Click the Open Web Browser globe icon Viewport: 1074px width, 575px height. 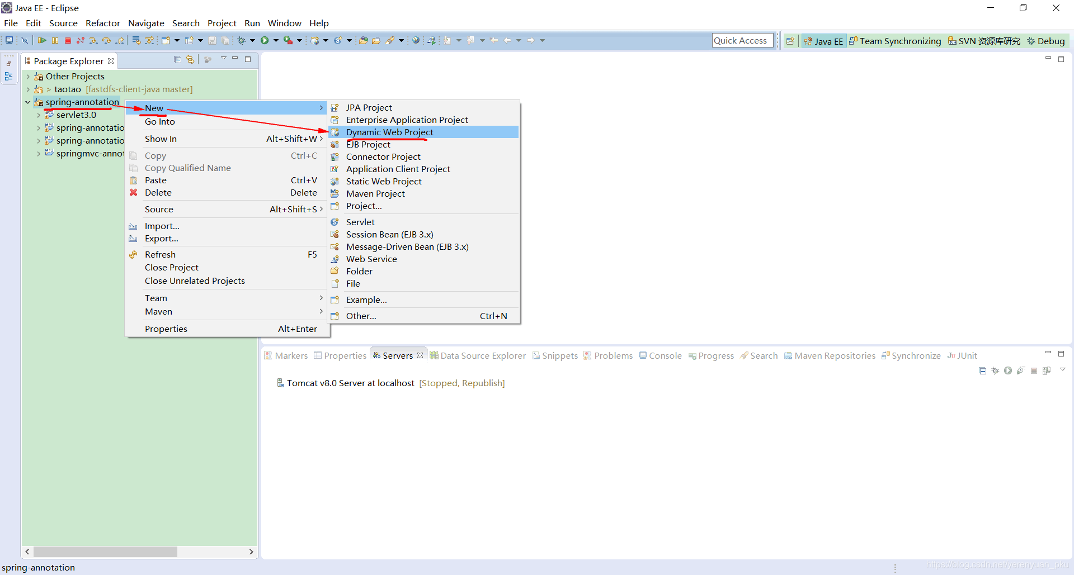416,40
